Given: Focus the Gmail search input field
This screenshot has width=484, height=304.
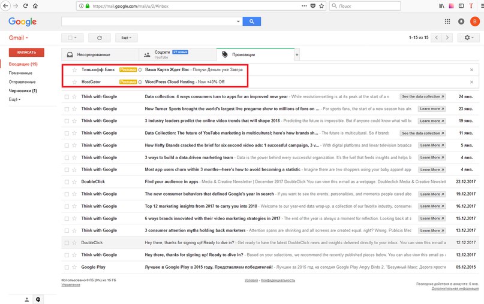Looking at the screenshot, I should coord(148,22).
